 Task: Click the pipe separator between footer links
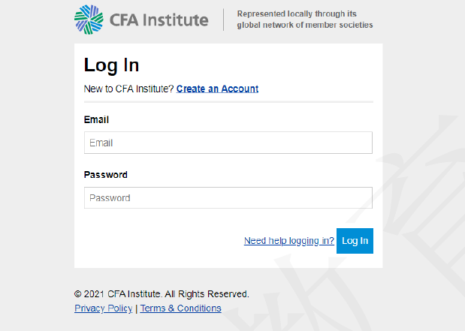(136, 308)
